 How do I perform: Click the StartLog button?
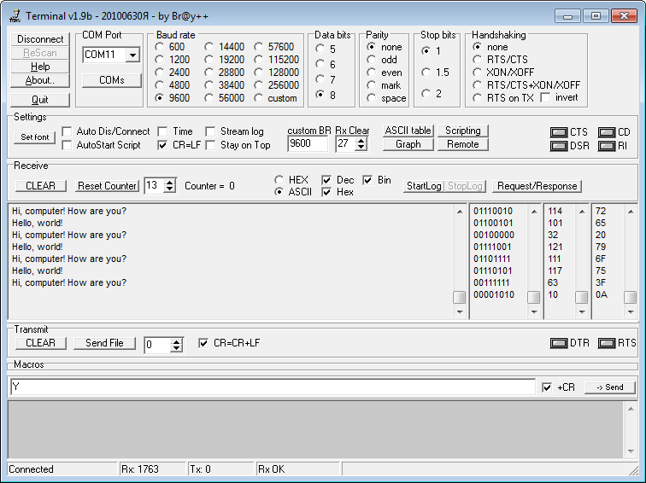coord(424,186)
